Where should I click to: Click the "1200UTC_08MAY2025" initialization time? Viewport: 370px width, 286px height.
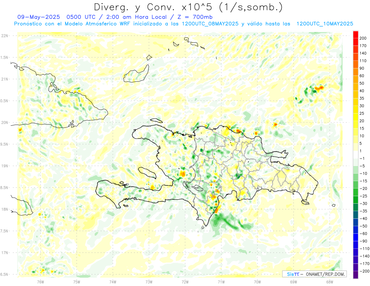click(210, 24)
